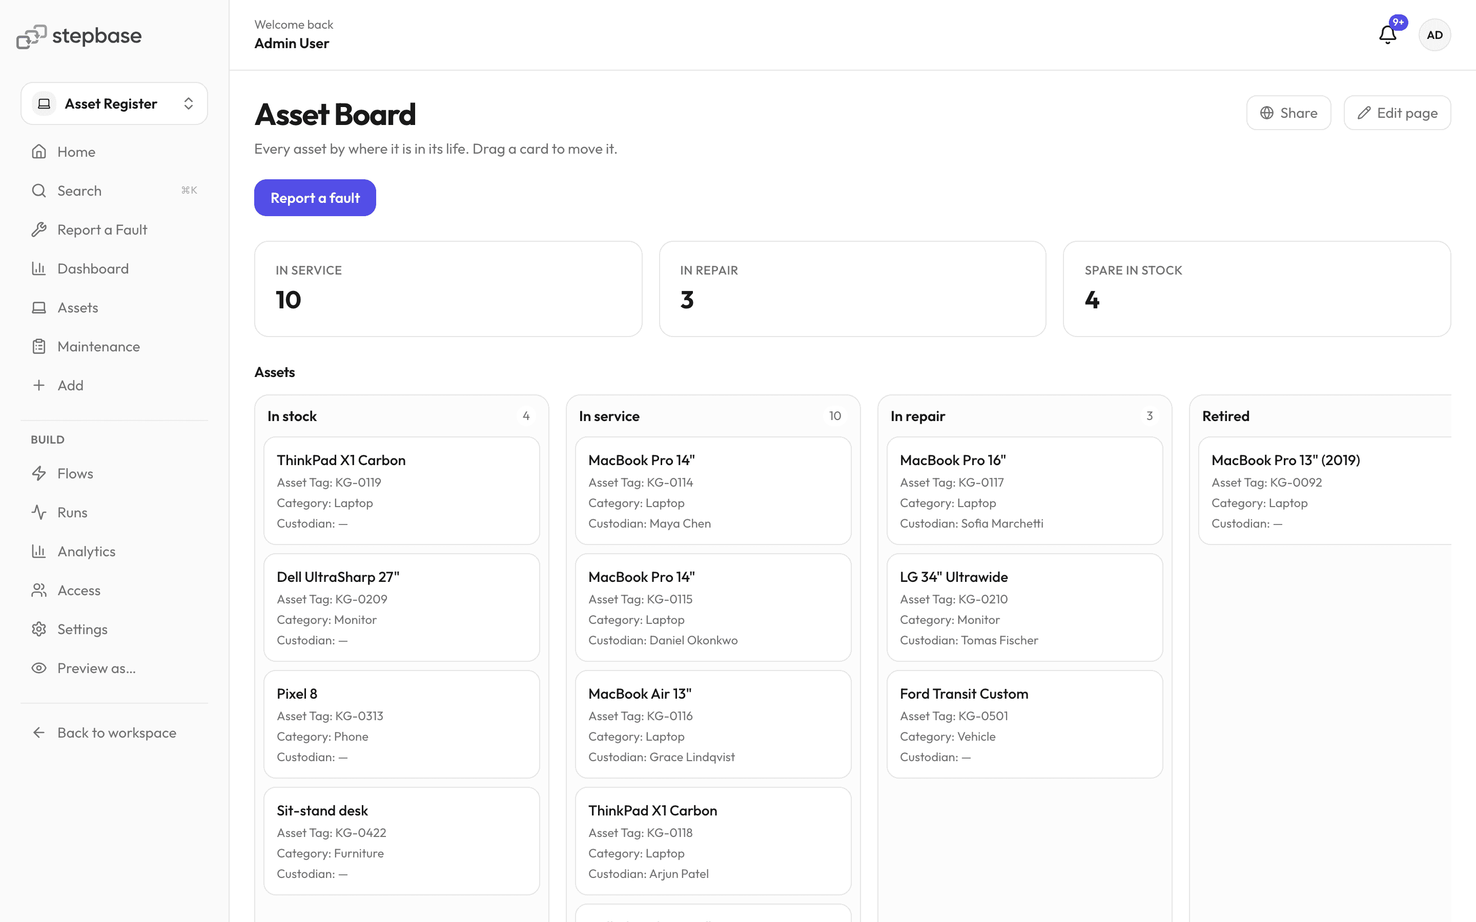Click the Flows lightning icon

tap(39, 474)
